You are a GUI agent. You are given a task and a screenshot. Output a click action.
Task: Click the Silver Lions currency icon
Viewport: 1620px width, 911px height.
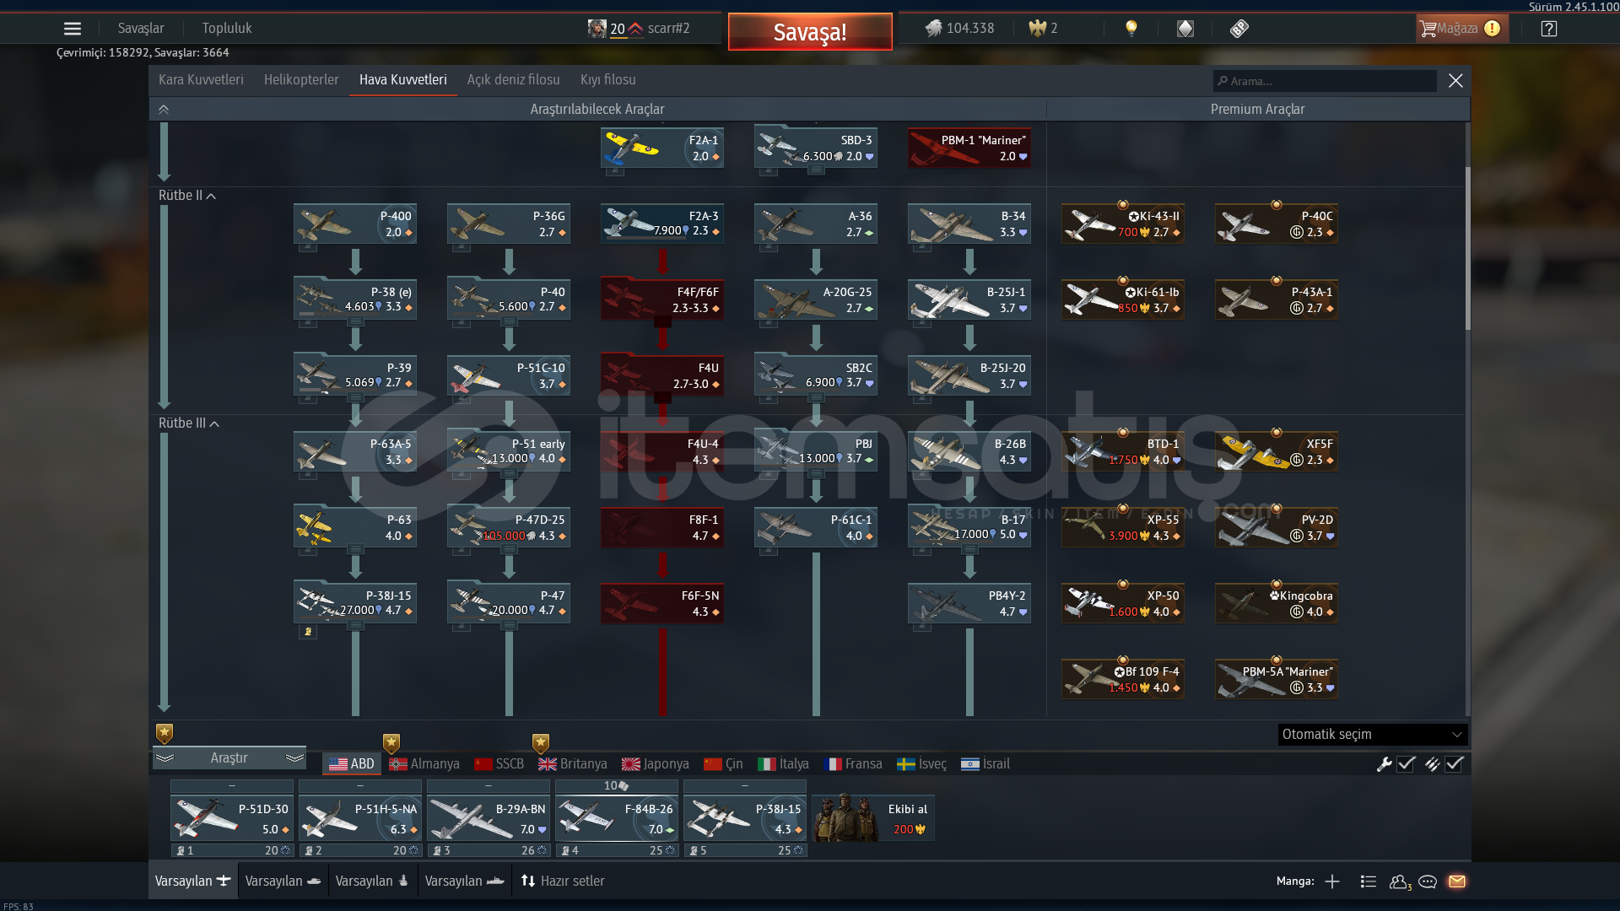point(933,29)
